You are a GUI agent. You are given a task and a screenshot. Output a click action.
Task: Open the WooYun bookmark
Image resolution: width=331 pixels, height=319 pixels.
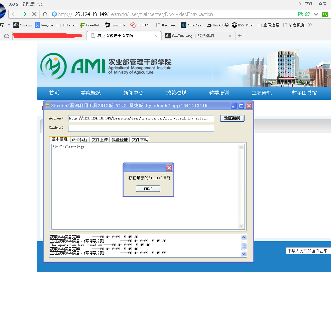22,25
